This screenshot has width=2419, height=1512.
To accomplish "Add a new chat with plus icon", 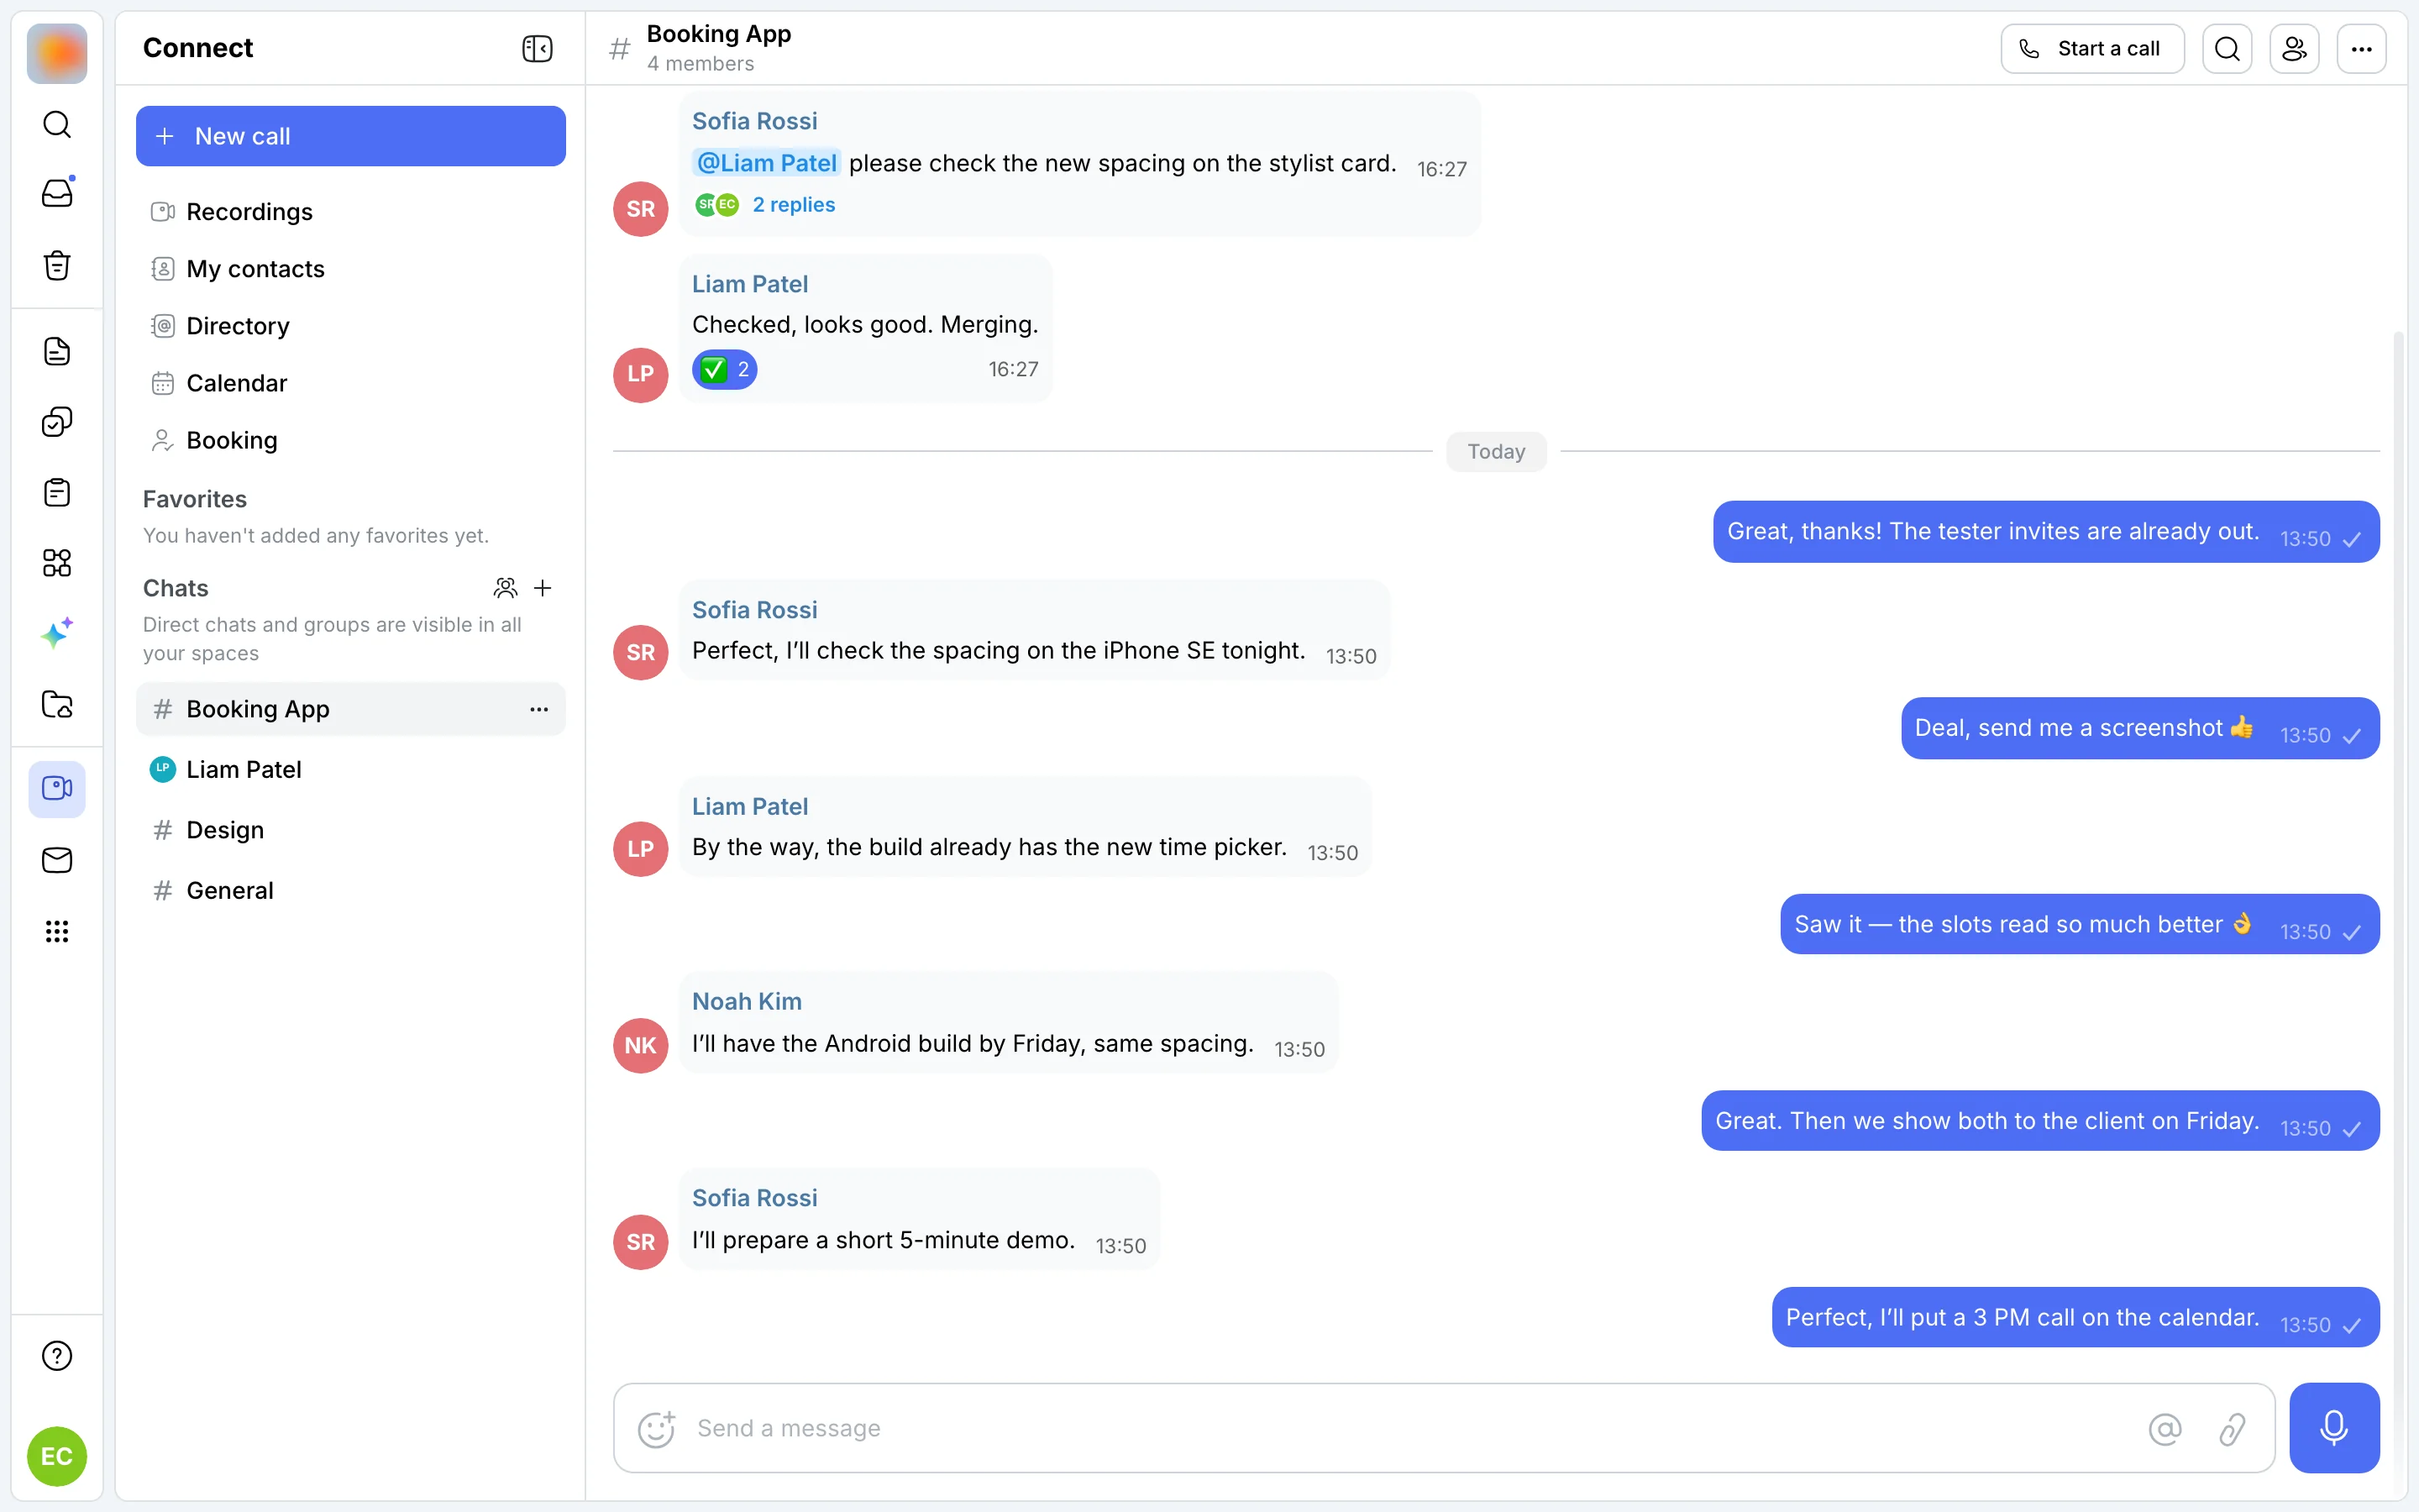I will point(543,588).
